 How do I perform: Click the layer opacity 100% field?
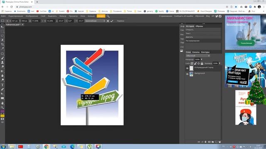tap(197, 60)
